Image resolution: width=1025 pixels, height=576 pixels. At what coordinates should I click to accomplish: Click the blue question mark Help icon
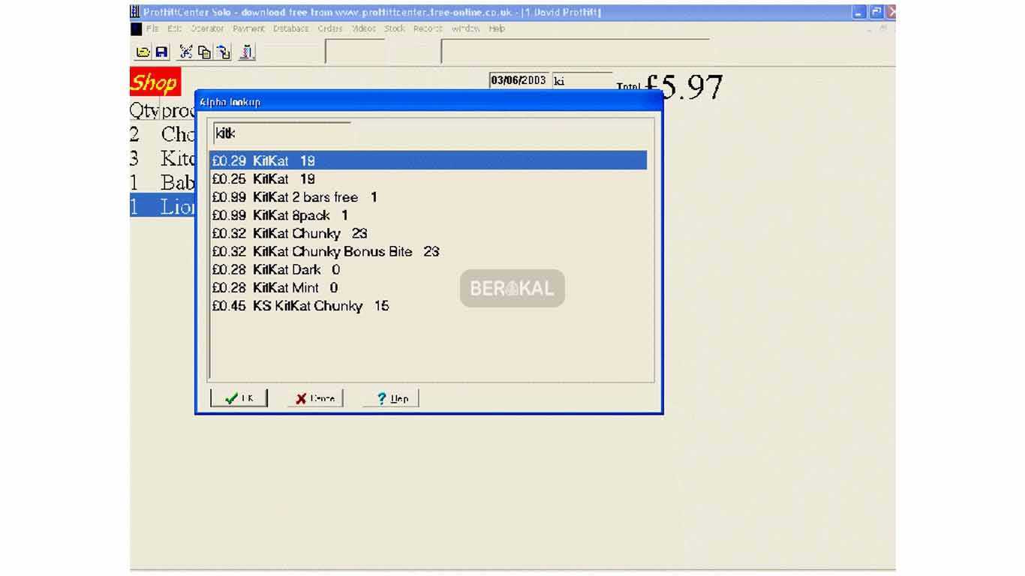381,398
